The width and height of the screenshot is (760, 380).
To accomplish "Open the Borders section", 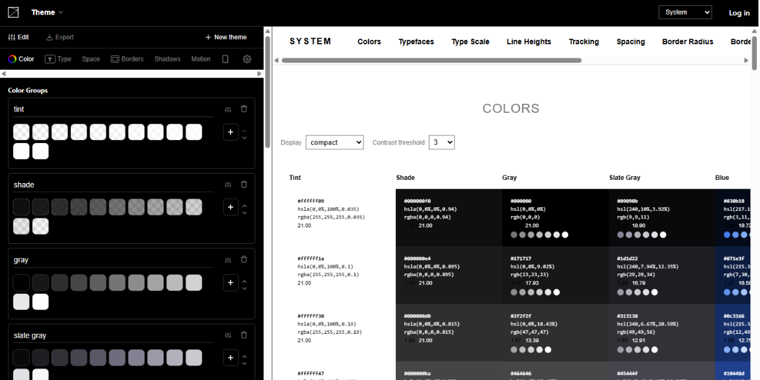I will tap(127, 58).
